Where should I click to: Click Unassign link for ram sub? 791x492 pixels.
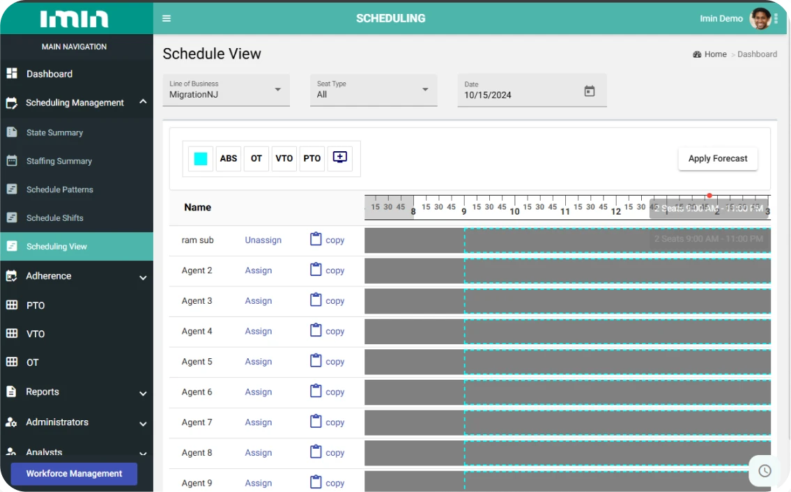coord(263,240)
